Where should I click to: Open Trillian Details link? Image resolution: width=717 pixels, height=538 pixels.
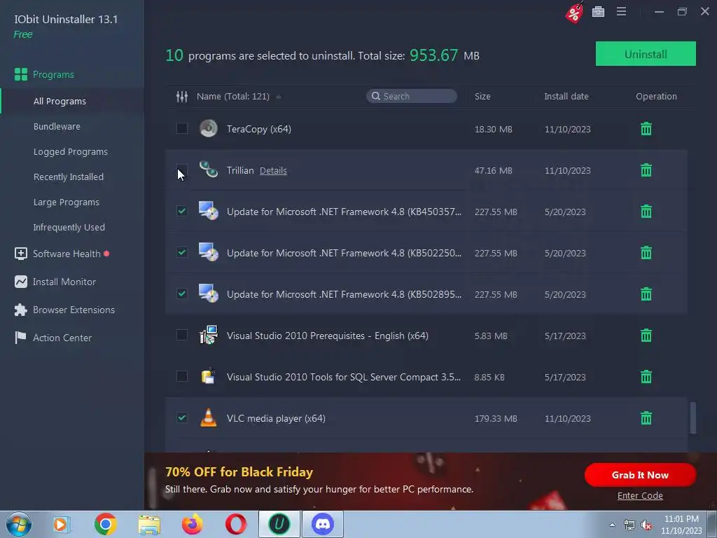coord(273,171)
